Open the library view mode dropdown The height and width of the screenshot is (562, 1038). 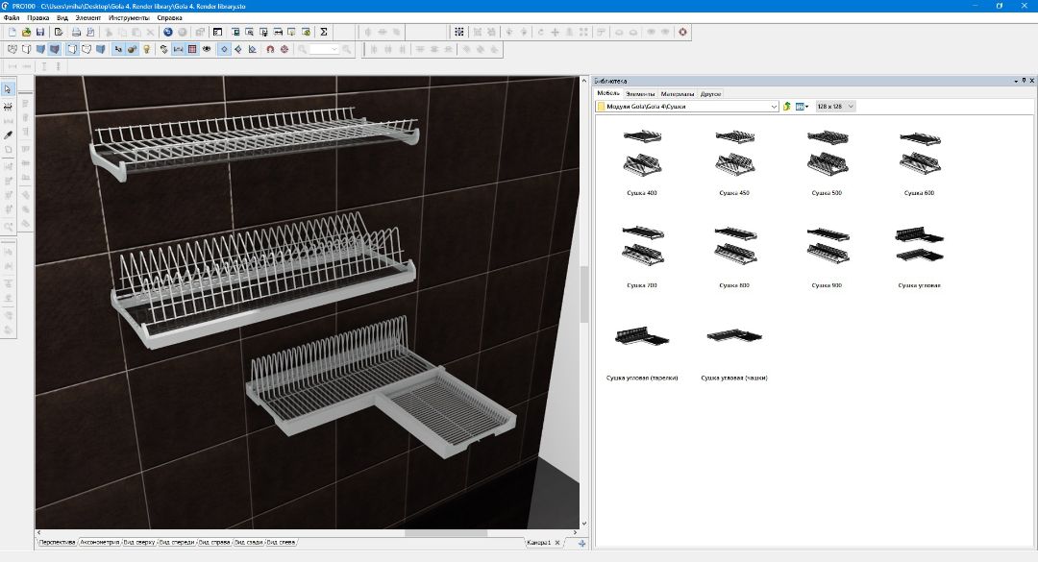[x=803, y=107]
